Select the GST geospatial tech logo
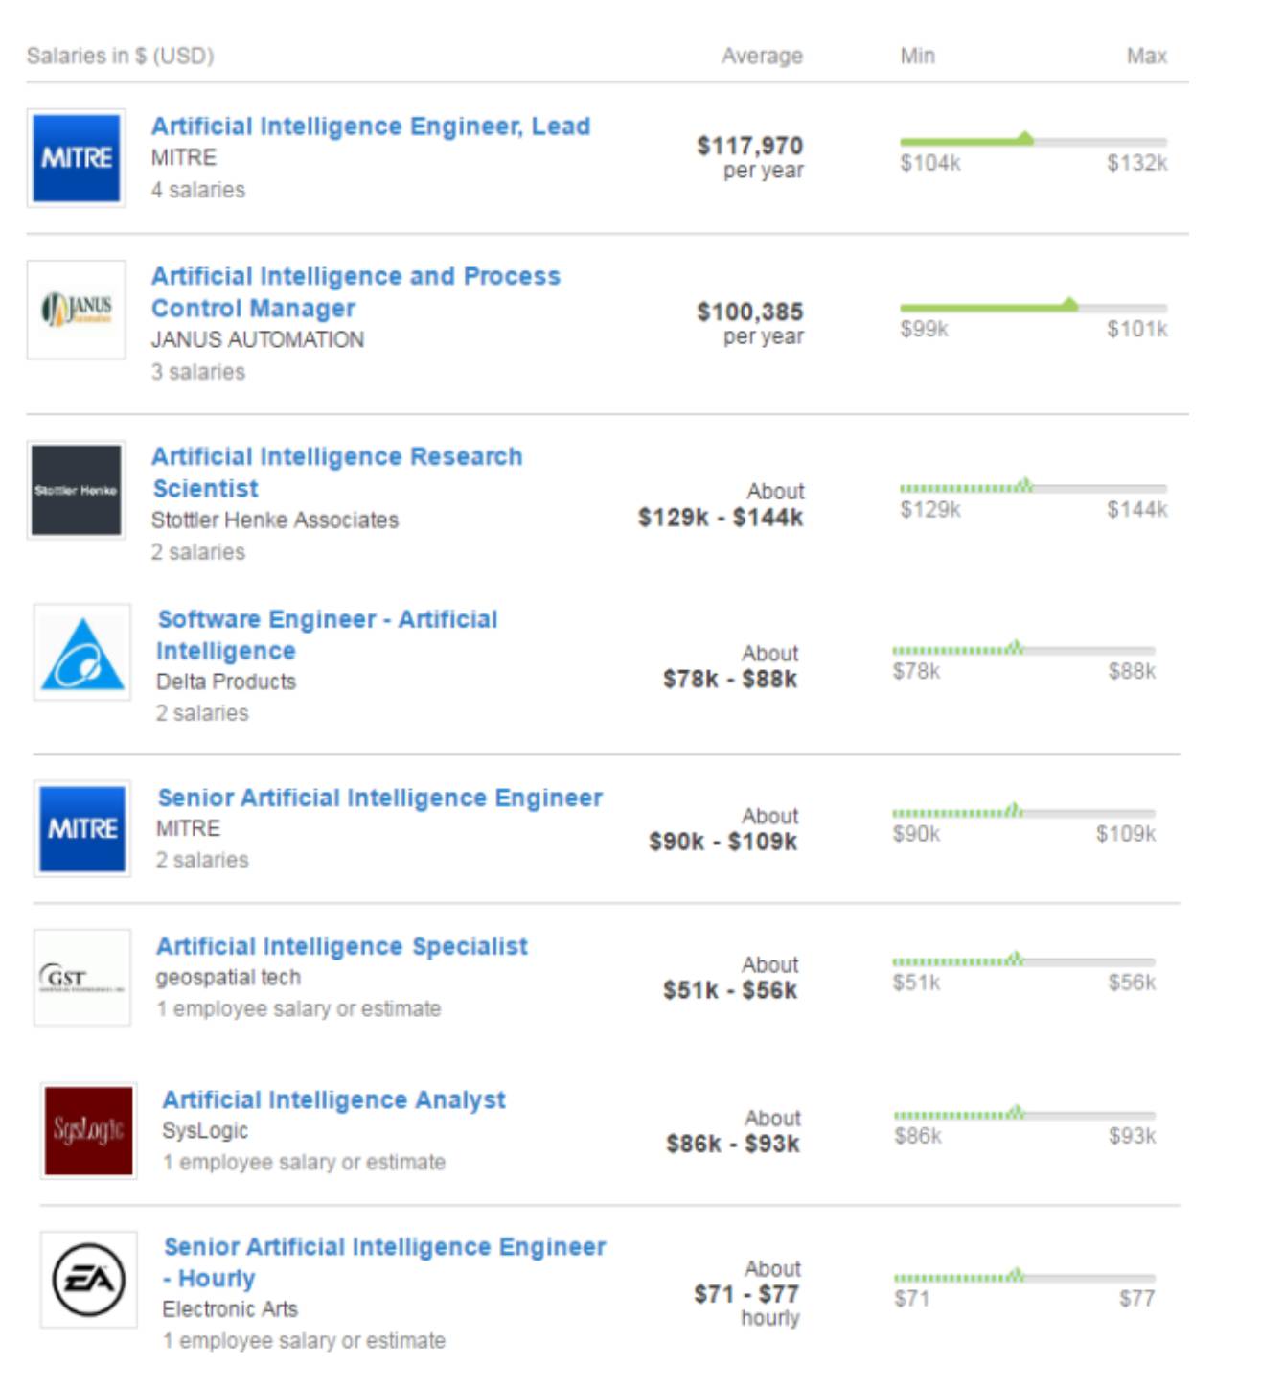 82,978
